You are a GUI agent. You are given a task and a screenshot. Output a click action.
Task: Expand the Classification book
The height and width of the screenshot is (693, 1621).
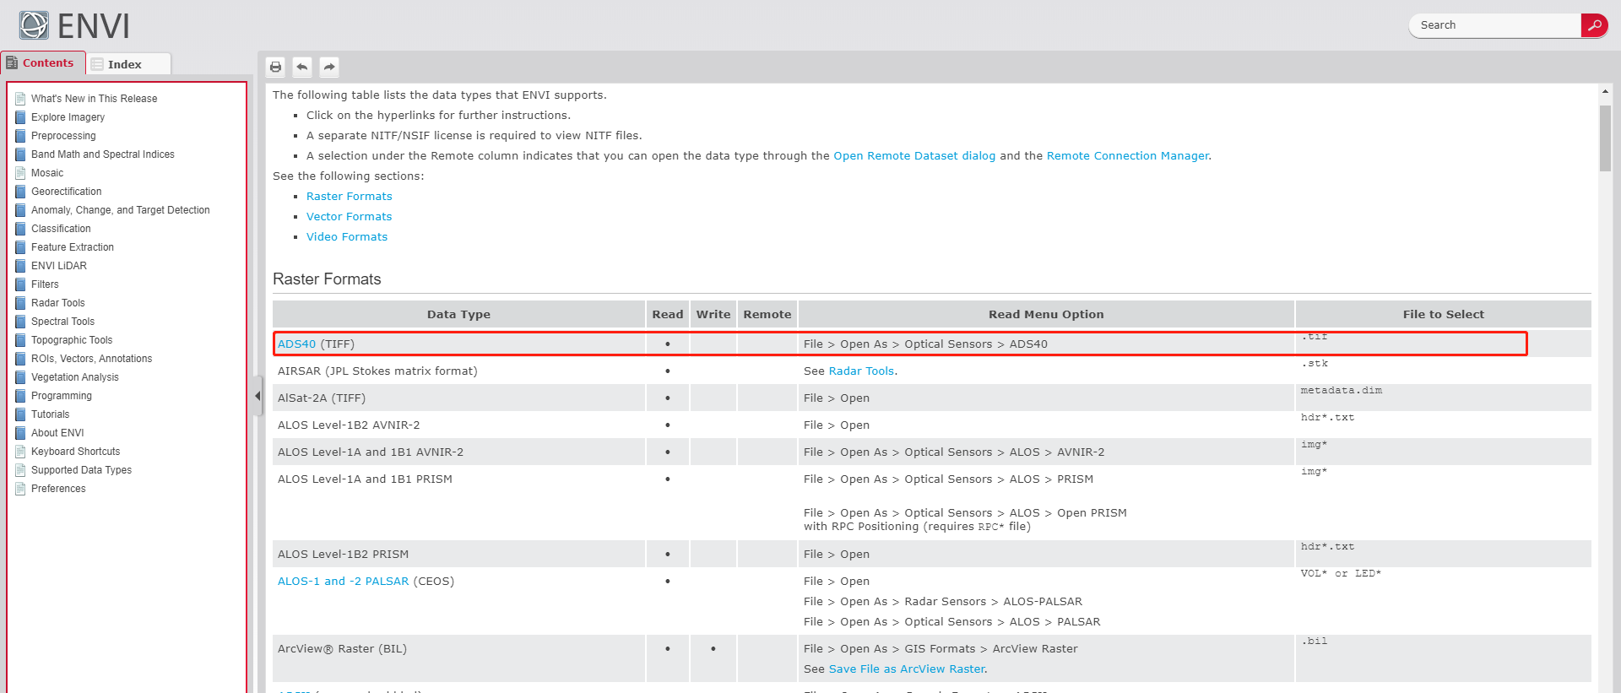[x=61, y=229]
